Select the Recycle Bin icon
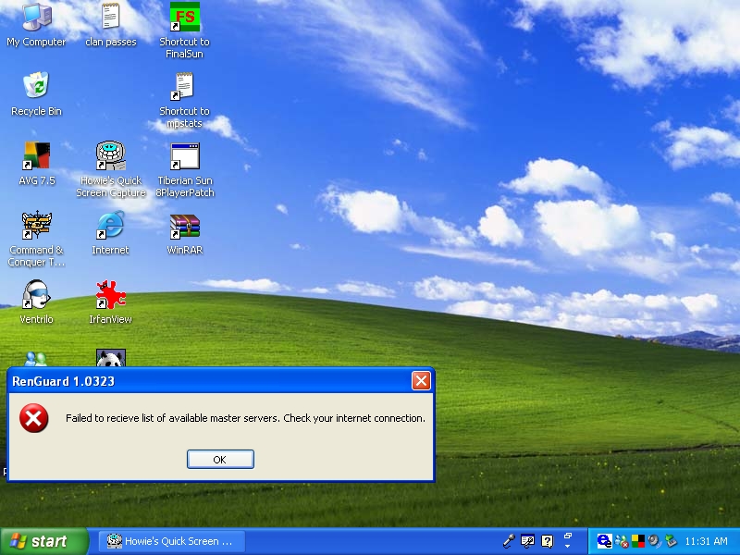Screen dimensions: 740x555 pos(36,88)
